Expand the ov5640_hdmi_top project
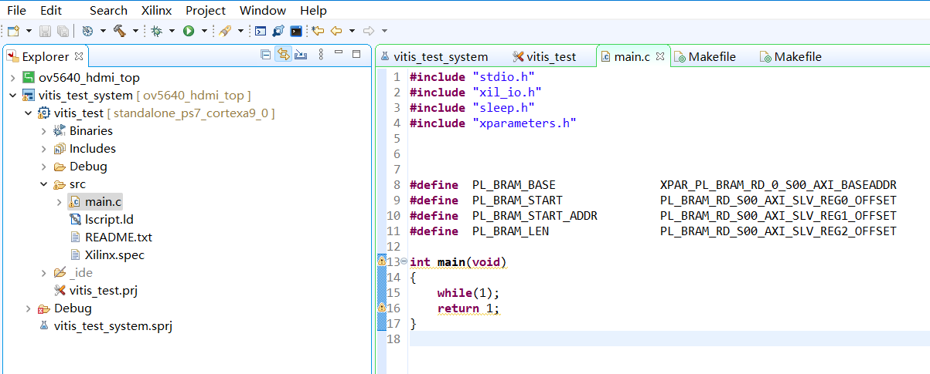Screen dimensions: 930x374 (12, 78)
